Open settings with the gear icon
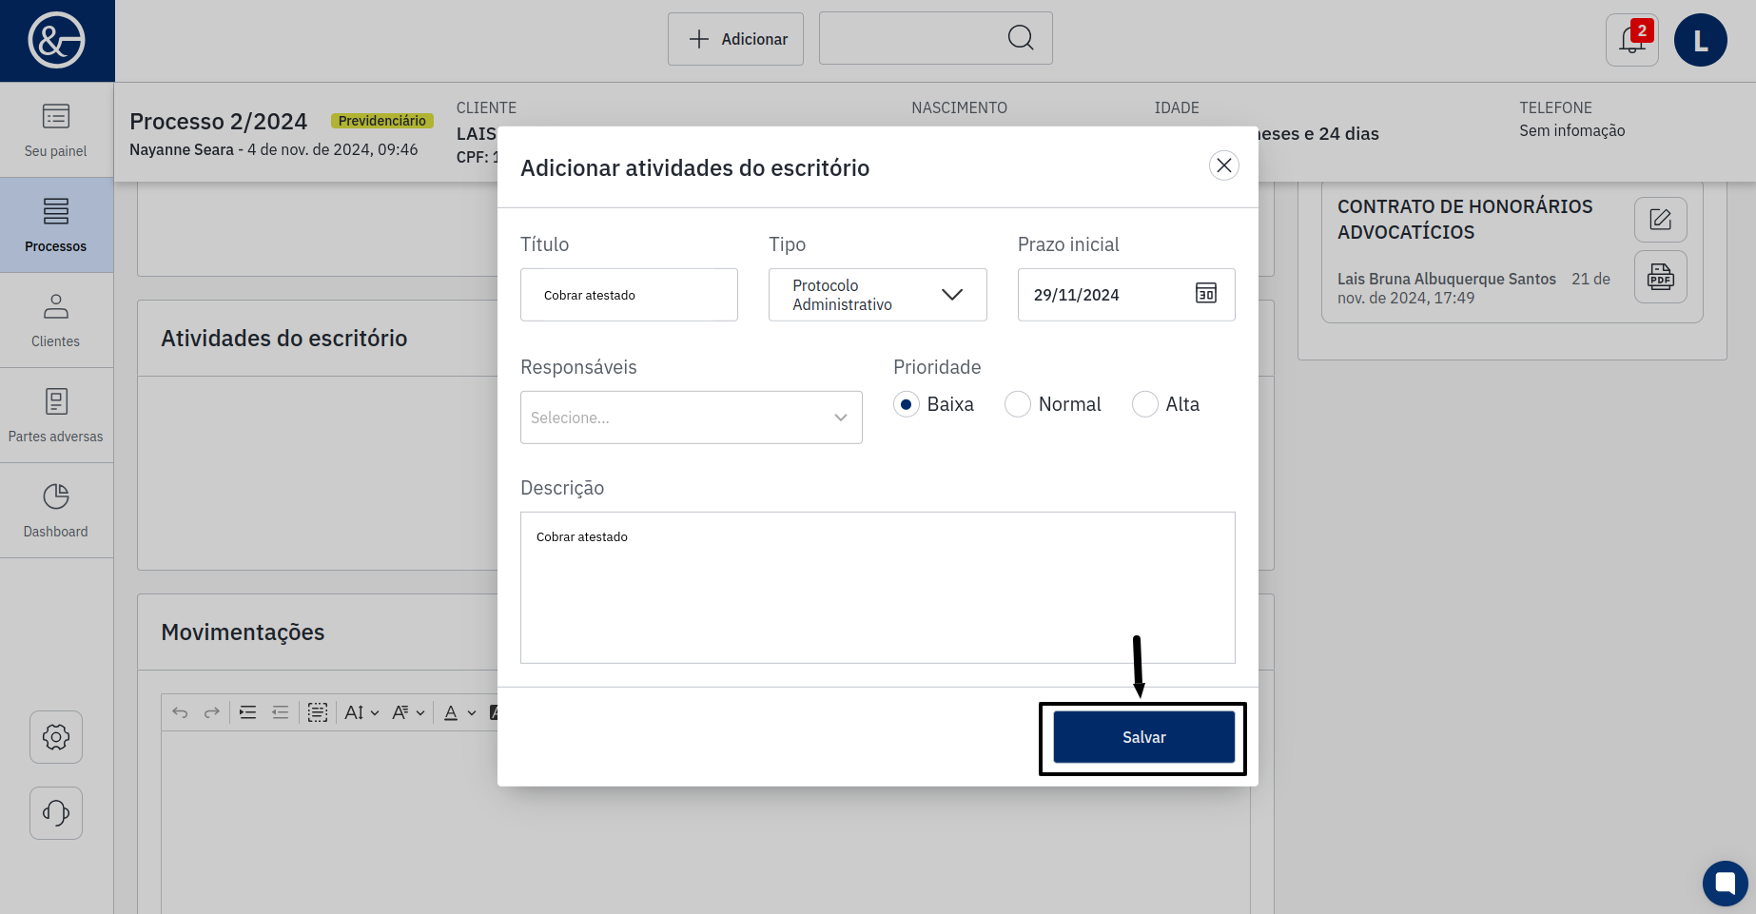This screenshot has width=1756, height=914. point(56,737)
